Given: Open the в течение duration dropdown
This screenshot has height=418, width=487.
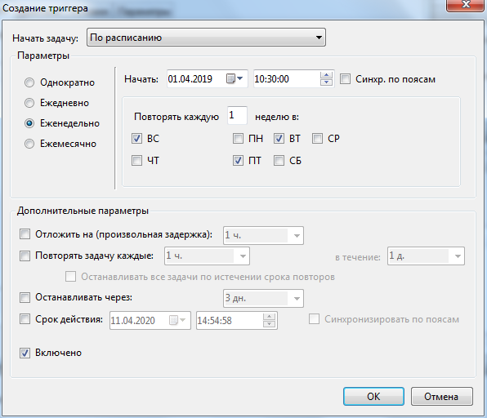Looking at the screenshot, I should 426,256.
